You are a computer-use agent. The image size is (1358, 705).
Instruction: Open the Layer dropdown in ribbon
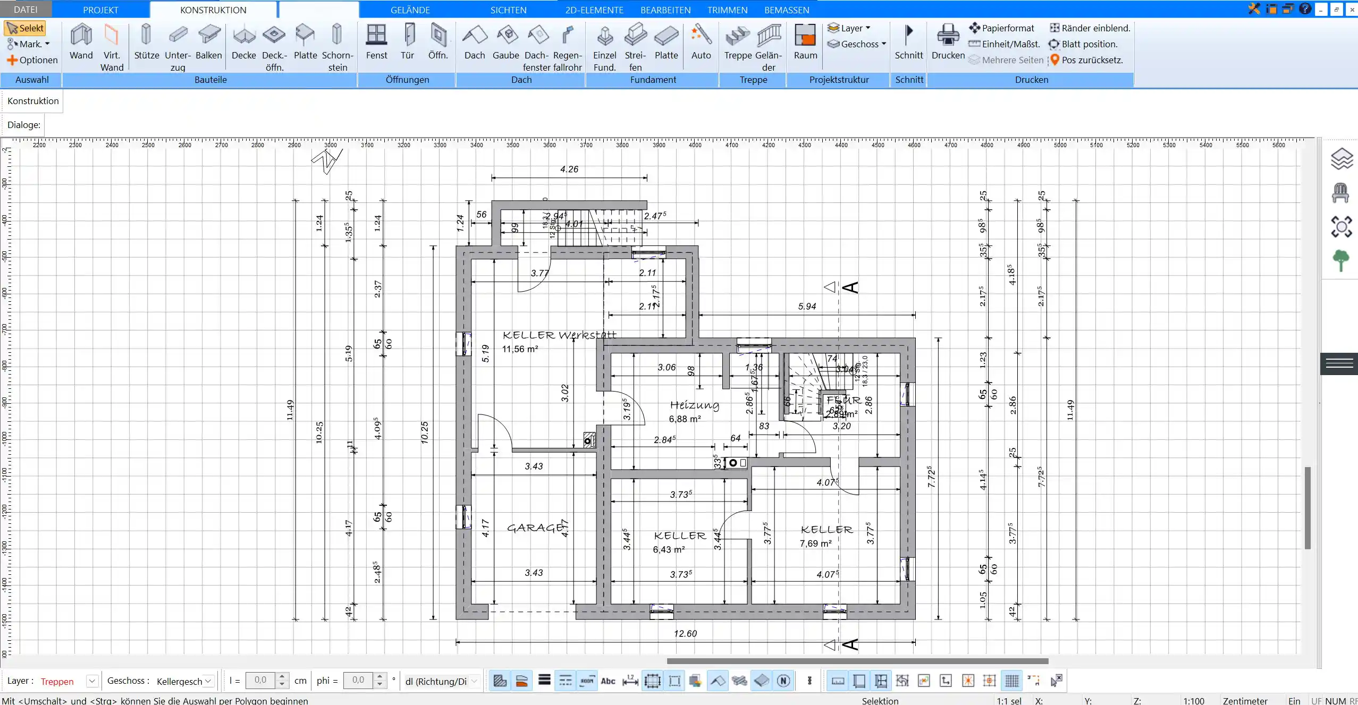pyautogui.click(x=849, y=28)
